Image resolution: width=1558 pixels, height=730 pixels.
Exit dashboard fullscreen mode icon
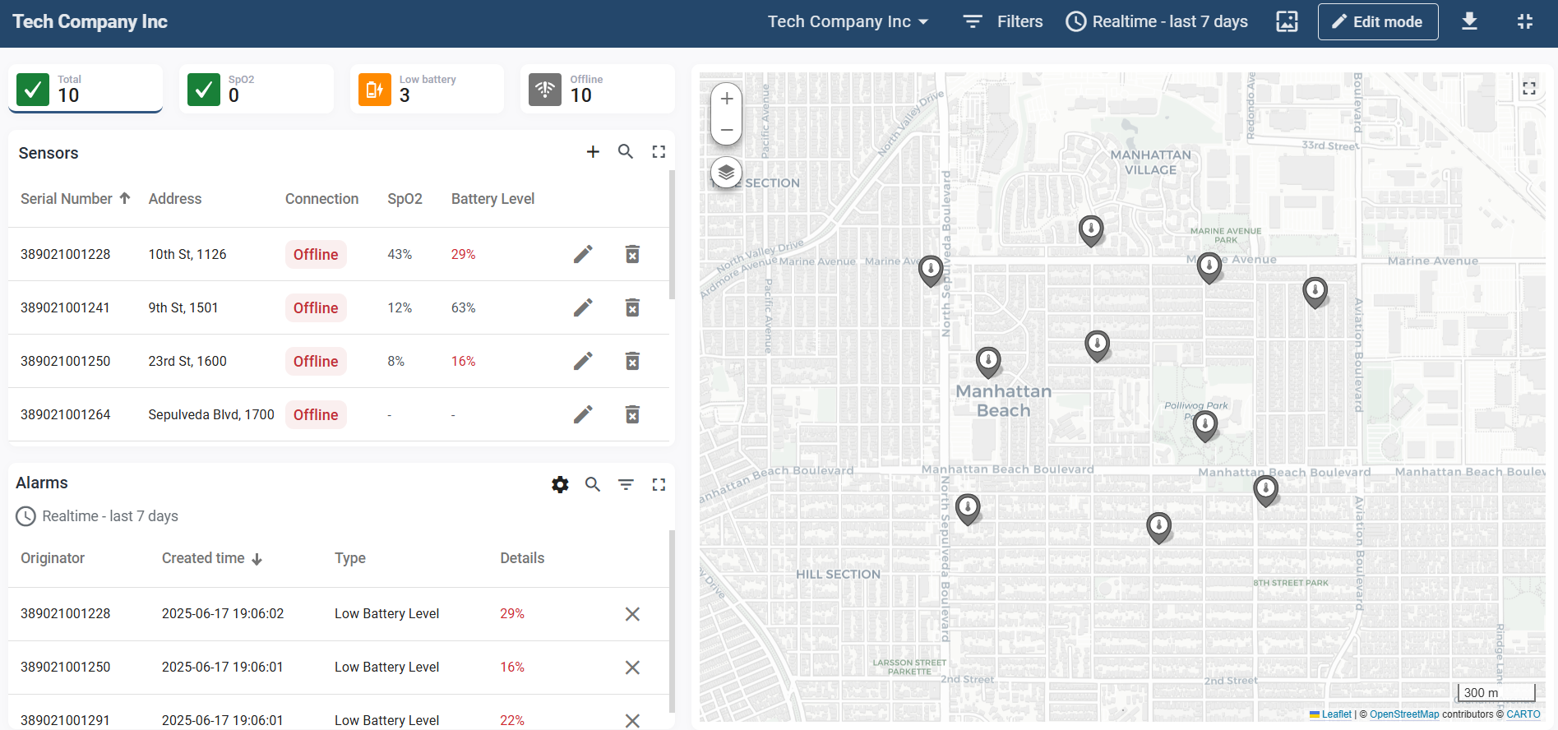1524,22
